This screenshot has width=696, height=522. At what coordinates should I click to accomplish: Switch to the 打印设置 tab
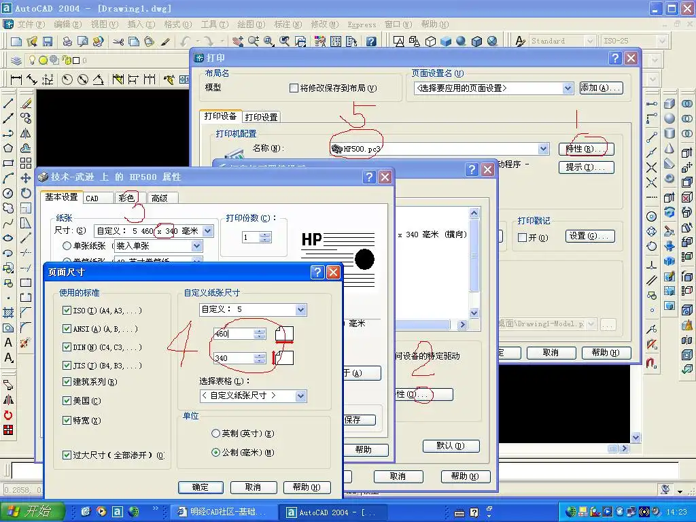coord(261,117)
